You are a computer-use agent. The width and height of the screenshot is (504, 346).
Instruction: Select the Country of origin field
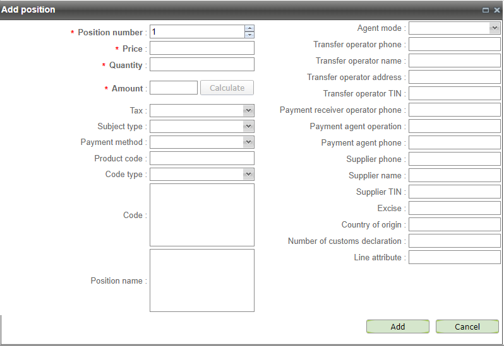point(454,224)
